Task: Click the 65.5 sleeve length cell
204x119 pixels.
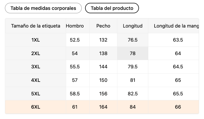Action: click(178, 94)
